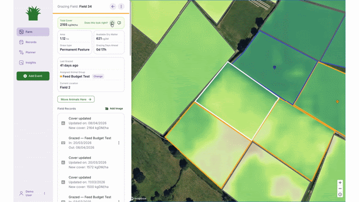
Task: Click the 0d 17h grazing days value
Action: (101, 49)
